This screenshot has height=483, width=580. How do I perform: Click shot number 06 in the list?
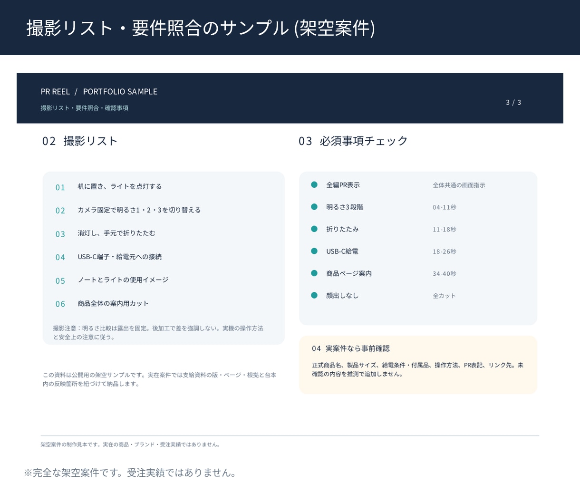point(60,304)
